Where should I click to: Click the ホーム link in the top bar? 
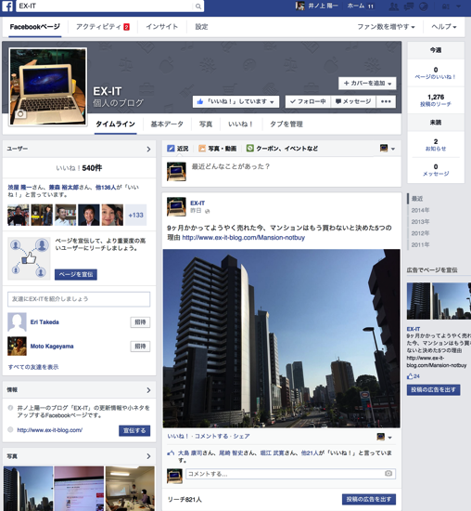pyautogui.click(x=356, y=6)
